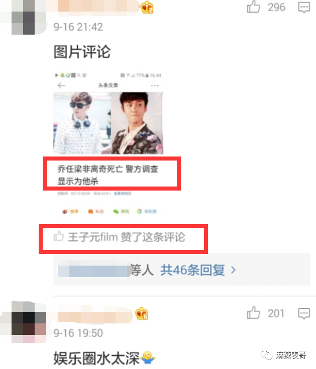The width and height of the screenshot is (316, 369).
Task: Open reply bubble on the second comment
Action: 304,314
